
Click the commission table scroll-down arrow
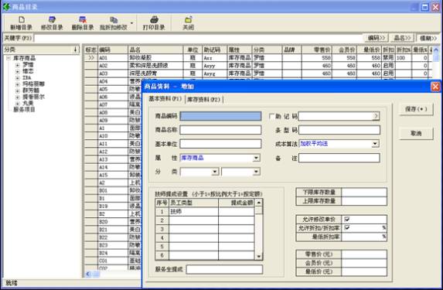[259, 256]
